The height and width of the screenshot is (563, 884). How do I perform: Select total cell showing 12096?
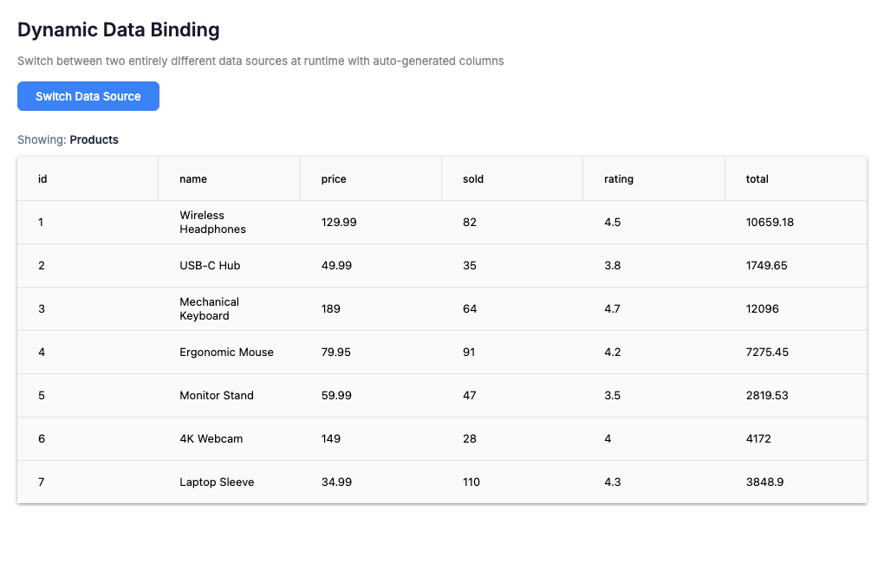click(763, 309)
